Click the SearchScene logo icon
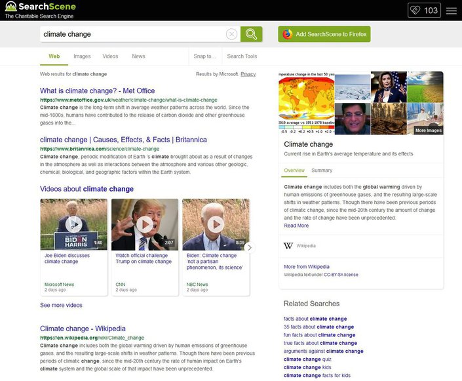462x381 pixels. [x=10, y=7]
